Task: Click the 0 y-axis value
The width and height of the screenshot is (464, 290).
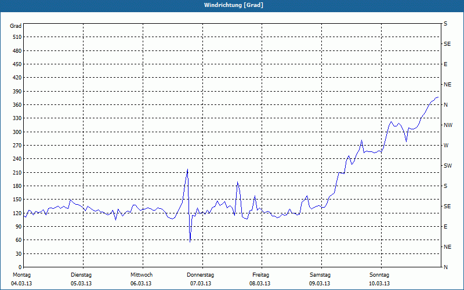Action: pos(20,267)
